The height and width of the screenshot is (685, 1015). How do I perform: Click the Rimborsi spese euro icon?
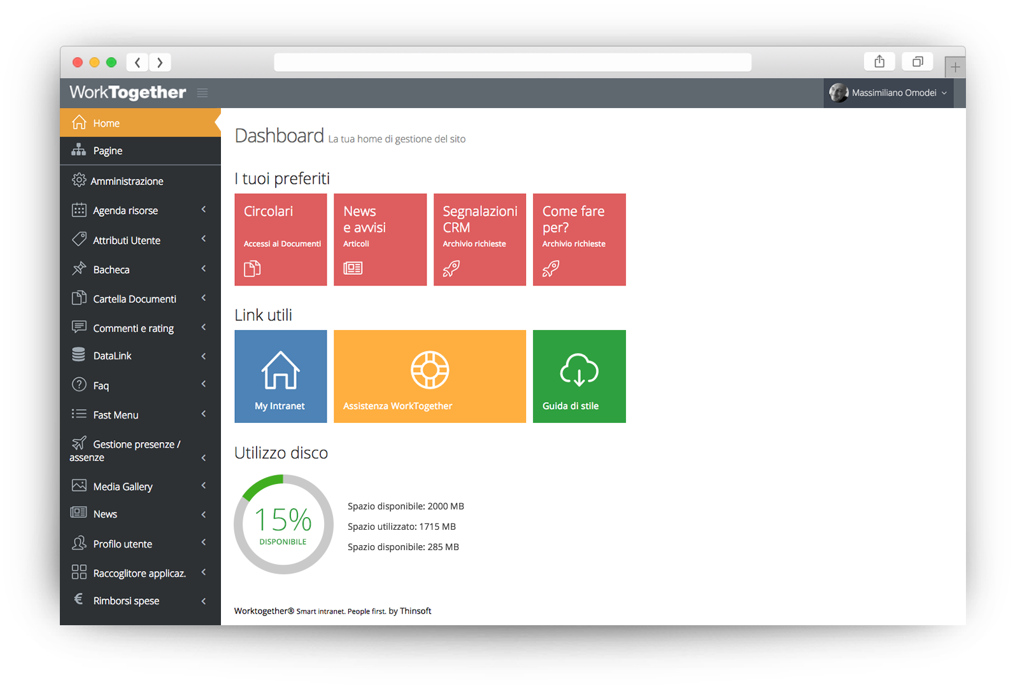coord(78,599)
